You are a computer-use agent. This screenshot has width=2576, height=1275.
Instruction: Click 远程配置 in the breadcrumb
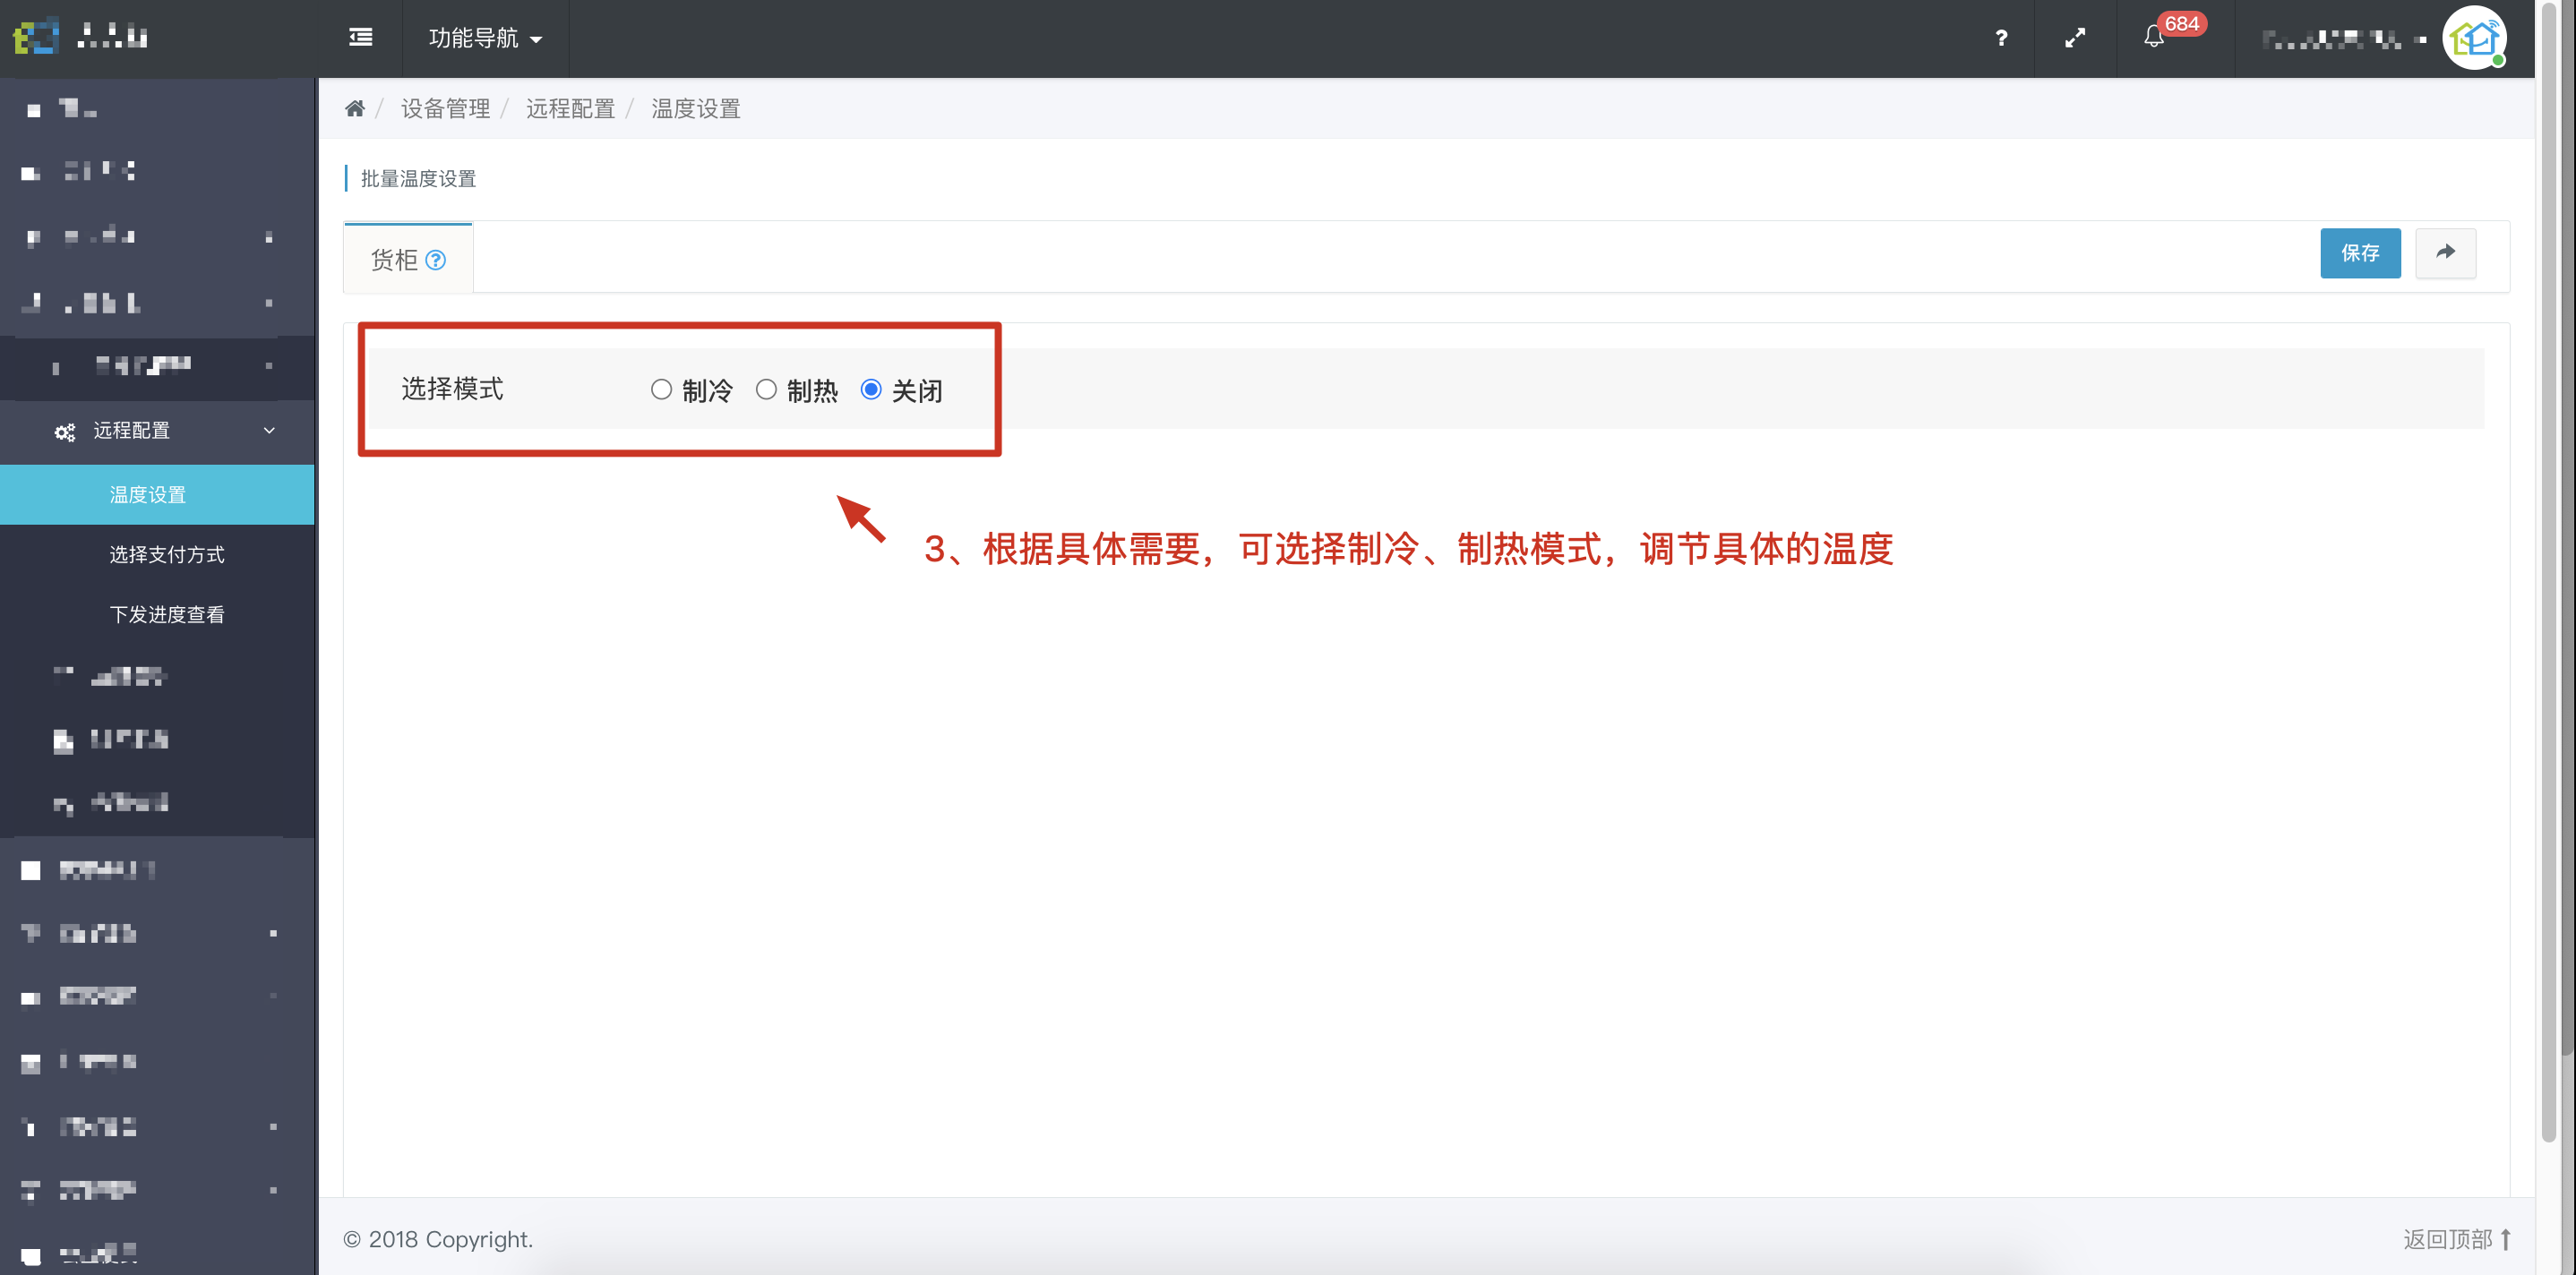570,108
